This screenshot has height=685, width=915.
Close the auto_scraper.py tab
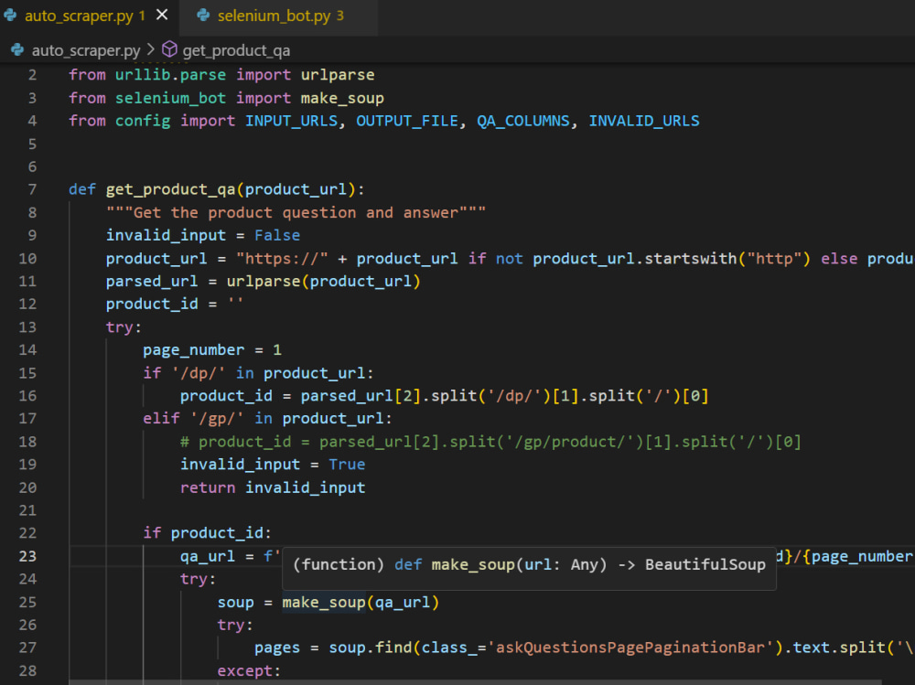click(x=162, y=15)
